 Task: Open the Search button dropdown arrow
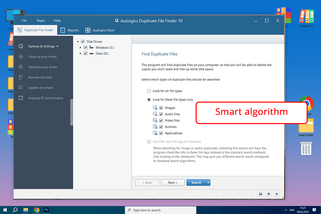(208, 183)
